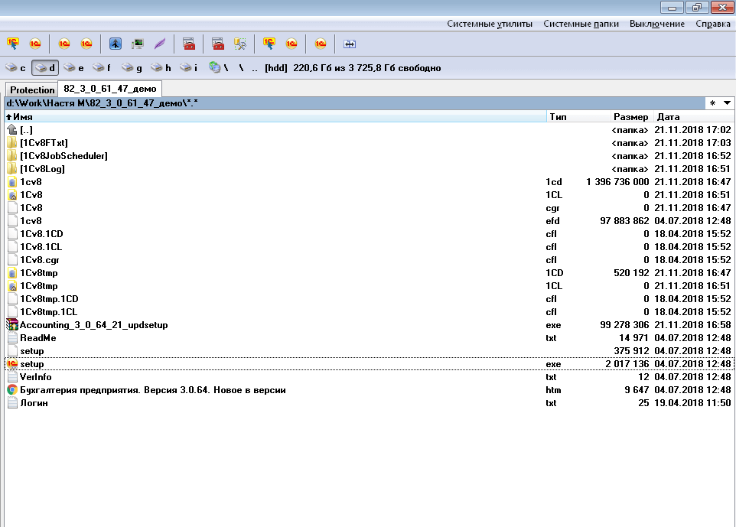
Task: Click the database icon of 1Cv8tmp 1CD
Action: point(12,273)
